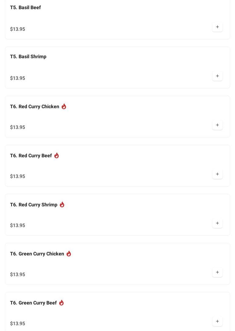Click T6. Green Curry Chicken name
The width and height of the screenshot is (235, 331).
pos(37,254)
